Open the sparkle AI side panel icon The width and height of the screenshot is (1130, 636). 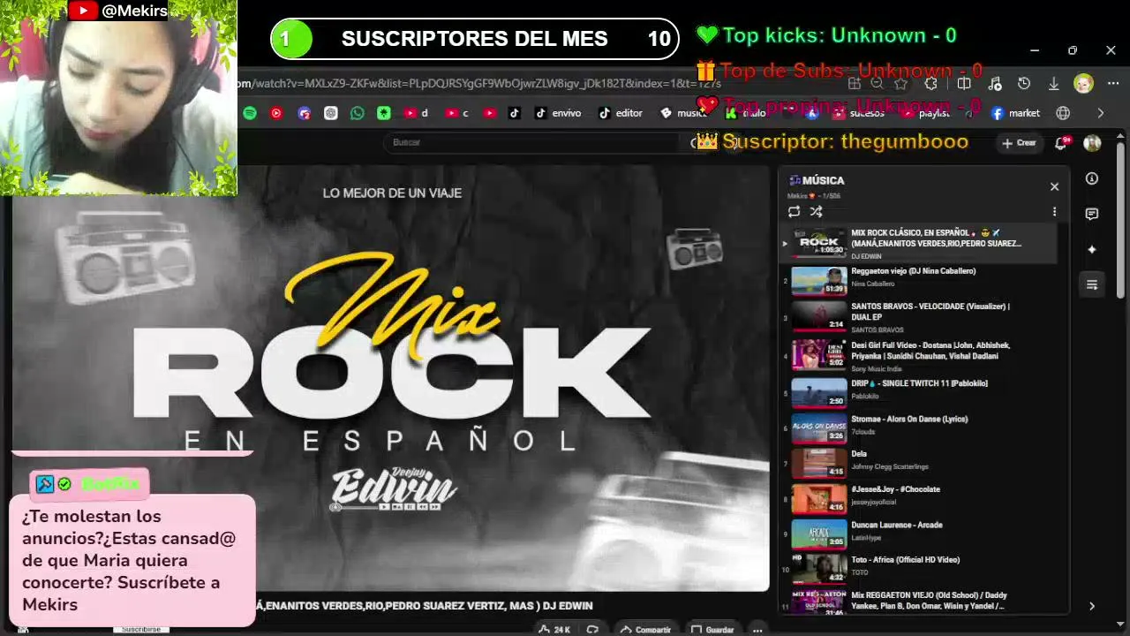coord(1092,250)
